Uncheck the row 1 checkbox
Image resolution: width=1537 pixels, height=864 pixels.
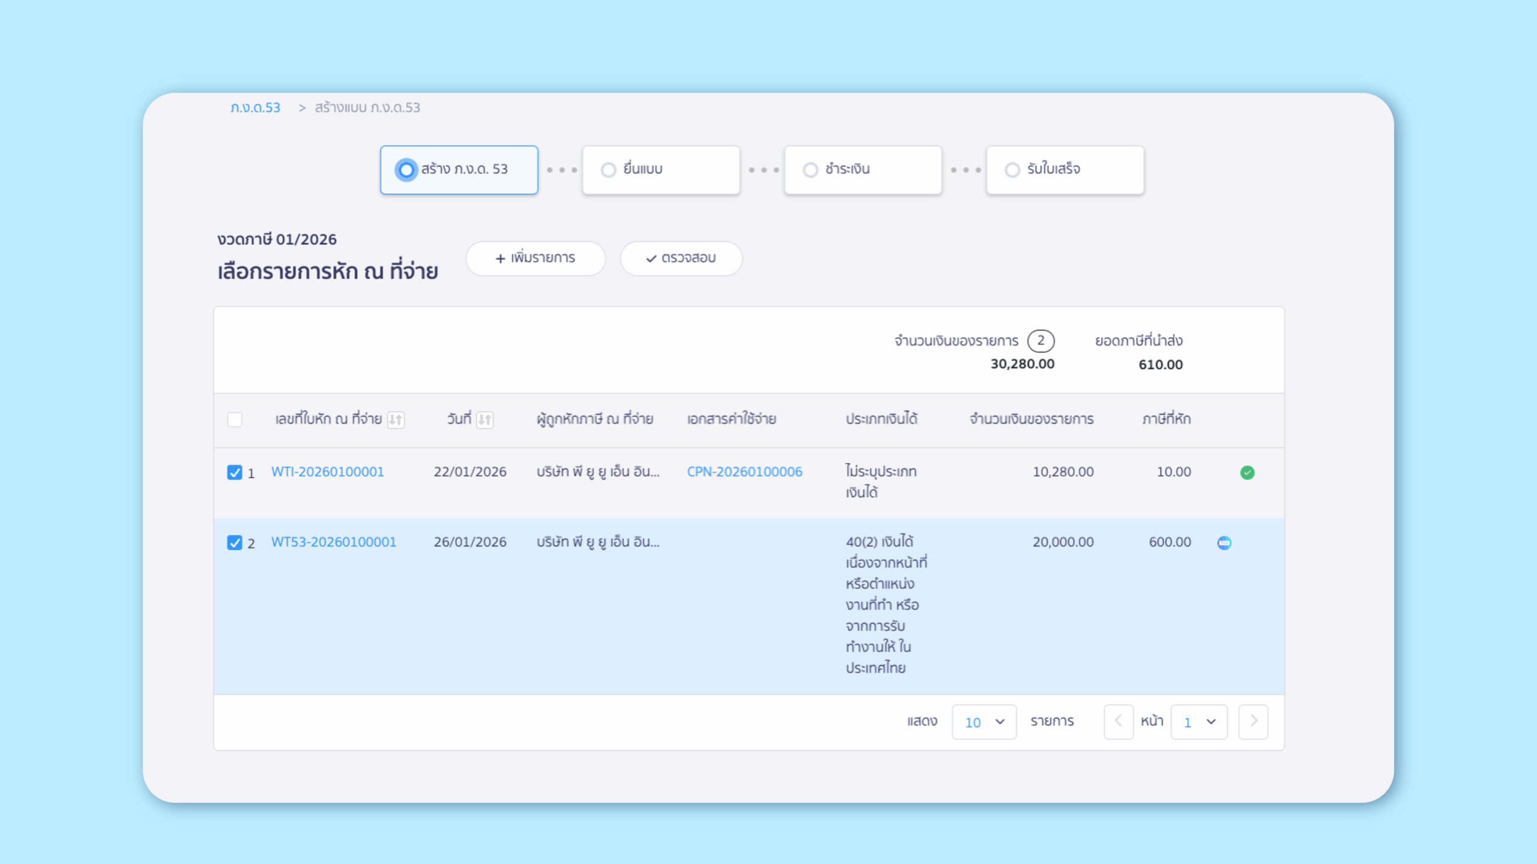(235, 473)
